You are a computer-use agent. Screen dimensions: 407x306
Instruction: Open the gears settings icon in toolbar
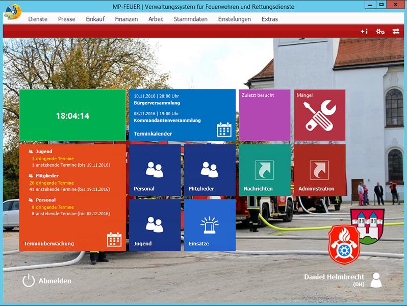click(380, 32)
